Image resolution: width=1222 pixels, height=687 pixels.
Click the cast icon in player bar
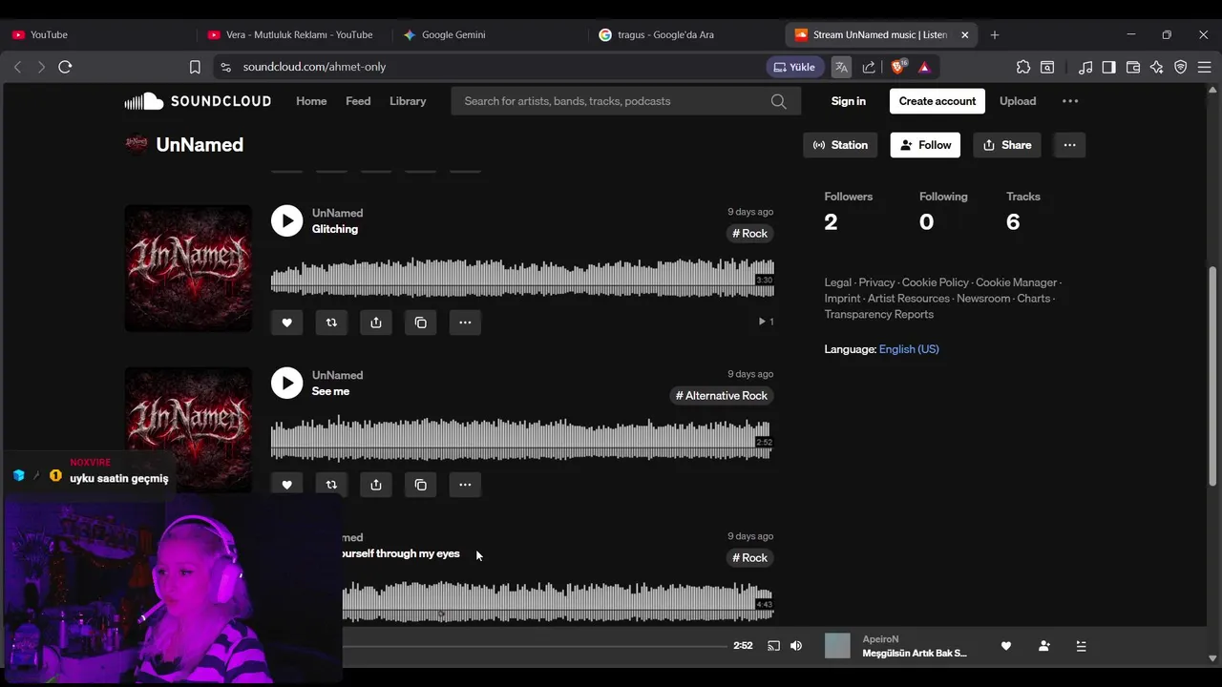click(773, 646)
